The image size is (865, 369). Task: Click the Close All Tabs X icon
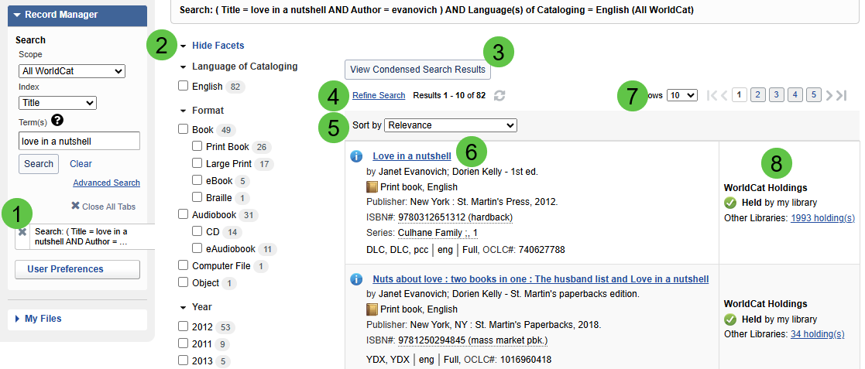click(x=76, y=206)
